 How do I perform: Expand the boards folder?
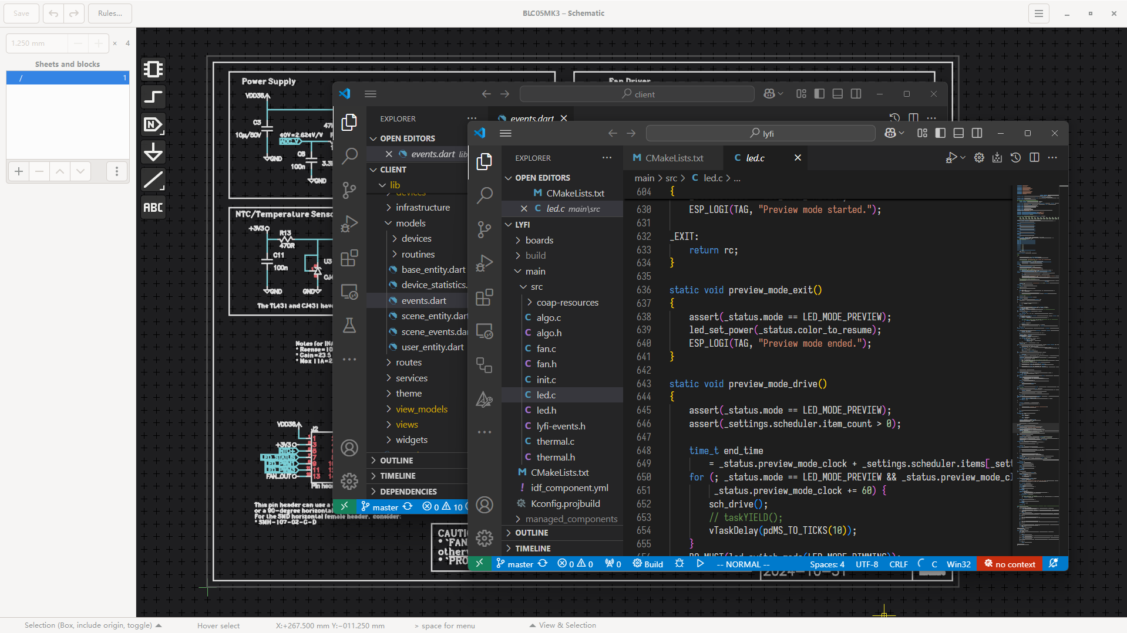pyautogui.click(x=563, y=240)
